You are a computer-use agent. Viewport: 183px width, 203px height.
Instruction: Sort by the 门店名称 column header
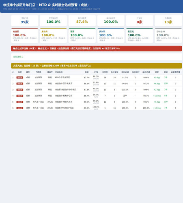click(59, 72)
